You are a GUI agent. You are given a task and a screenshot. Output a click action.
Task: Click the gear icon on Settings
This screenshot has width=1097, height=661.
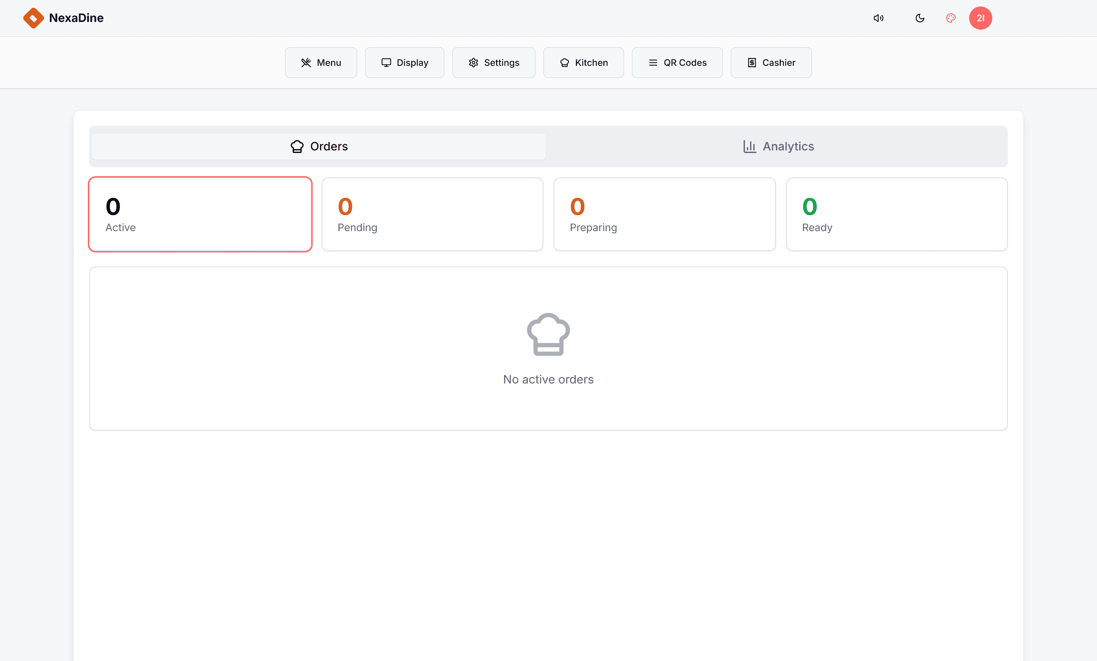click(473, 63)
